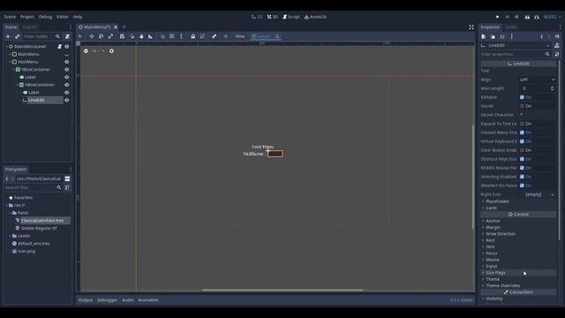Toggle visibility of HBoxContainer node
Screen dimensions: 565x318
point(67,85)
